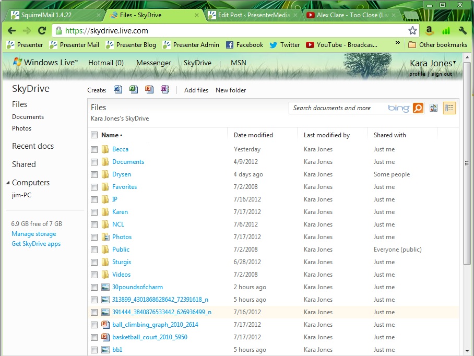This screenshot has width=474, height=356.
Task: Bookmark this page with the star
Action: click(412, 30)
